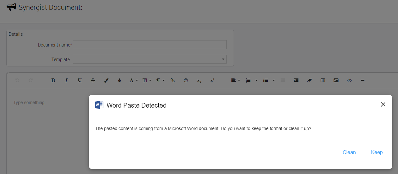Open the text color droplet picker
398x174 pixels.
coord(119,80)
